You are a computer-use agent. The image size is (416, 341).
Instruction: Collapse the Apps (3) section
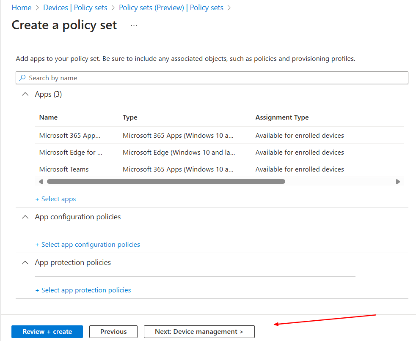point(25,94)
